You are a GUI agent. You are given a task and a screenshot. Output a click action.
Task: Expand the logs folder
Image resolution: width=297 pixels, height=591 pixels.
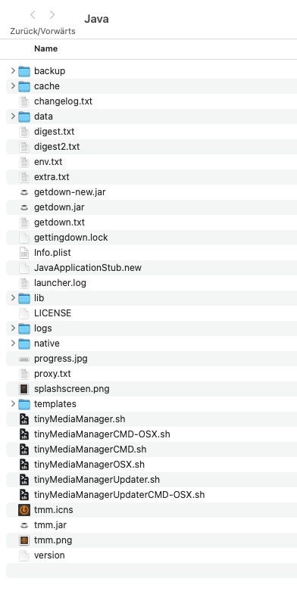pos(13,328)
